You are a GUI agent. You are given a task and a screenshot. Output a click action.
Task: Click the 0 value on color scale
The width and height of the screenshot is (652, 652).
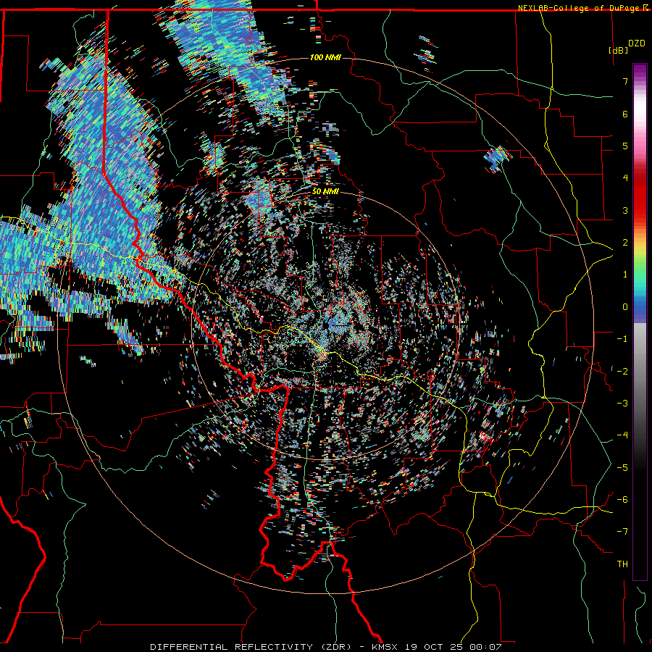pyautogui.click(x=625, y=307)
